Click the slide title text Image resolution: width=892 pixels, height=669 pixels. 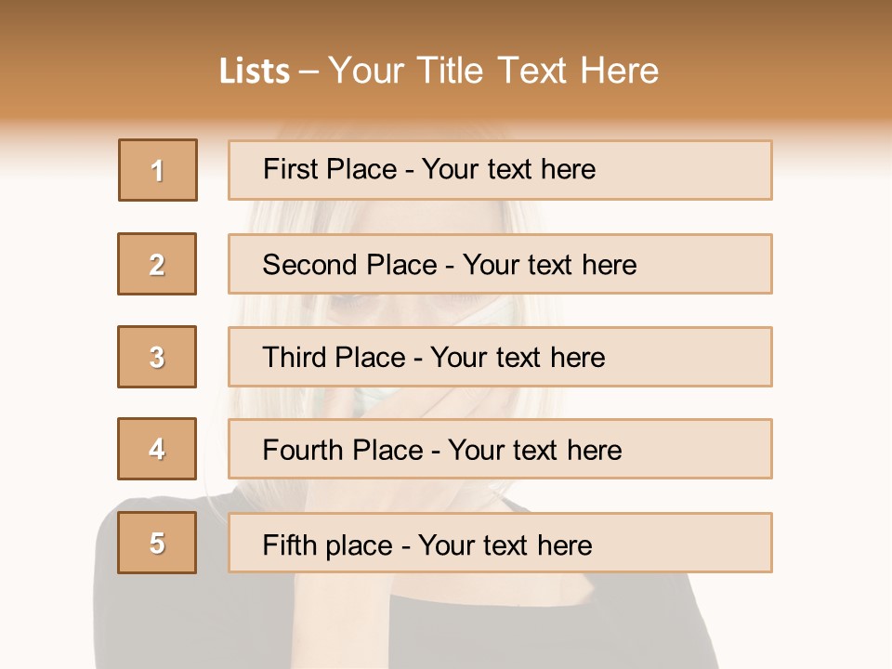click(439, 71)
